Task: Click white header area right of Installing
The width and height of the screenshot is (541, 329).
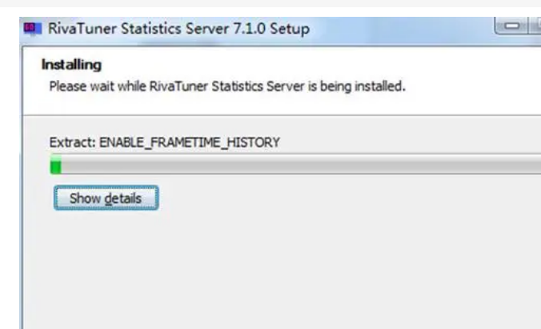Action: coord(320,64)
